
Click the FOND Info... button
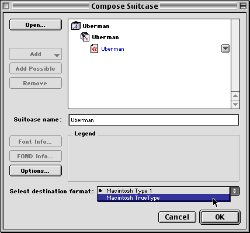point(36,156)
